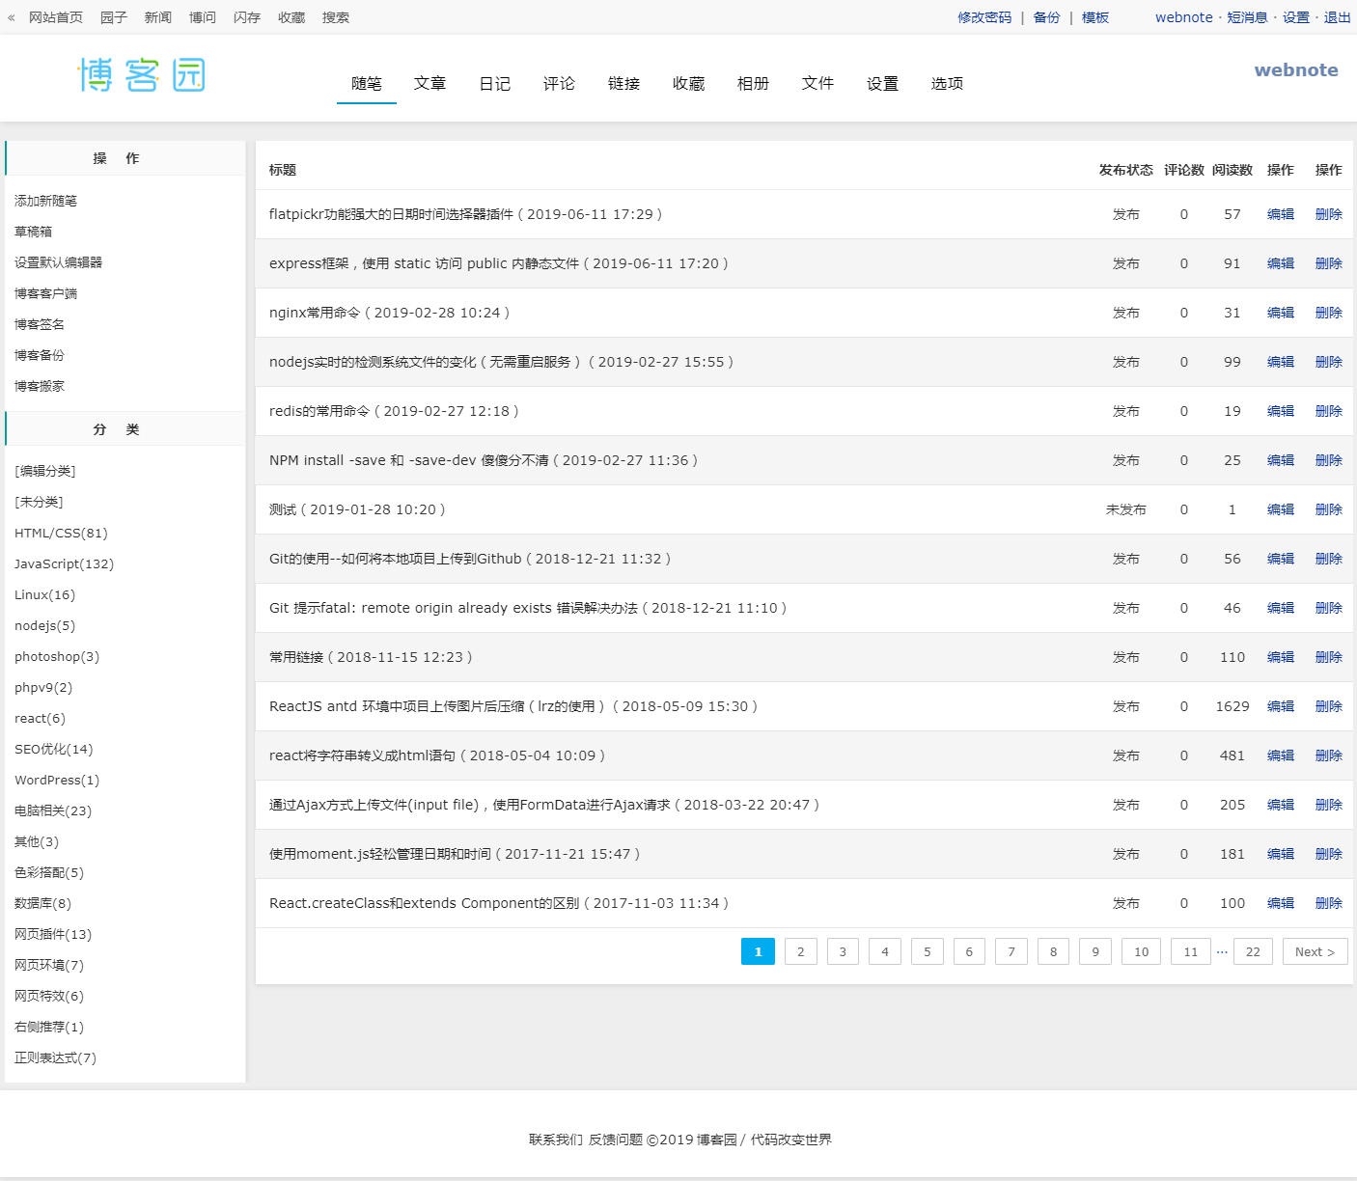Delete the 测试 draft post
Viewport: 1357px width, 1181px height.
tap(1329, 509)
